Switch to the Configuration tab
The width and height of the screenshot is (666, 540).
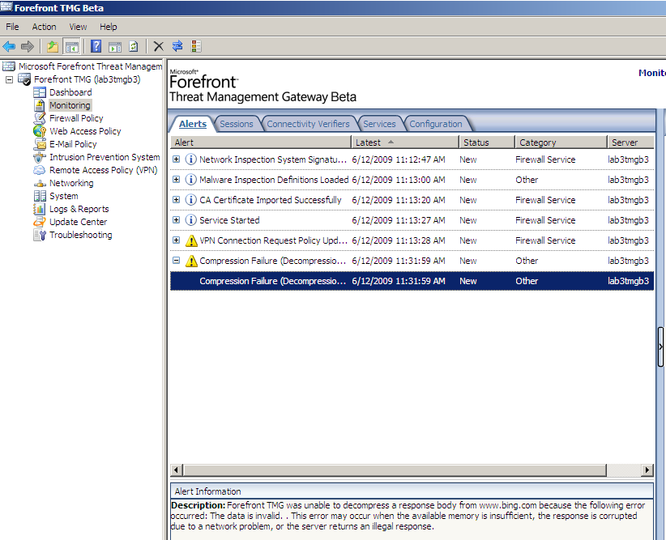pos(436,124)
